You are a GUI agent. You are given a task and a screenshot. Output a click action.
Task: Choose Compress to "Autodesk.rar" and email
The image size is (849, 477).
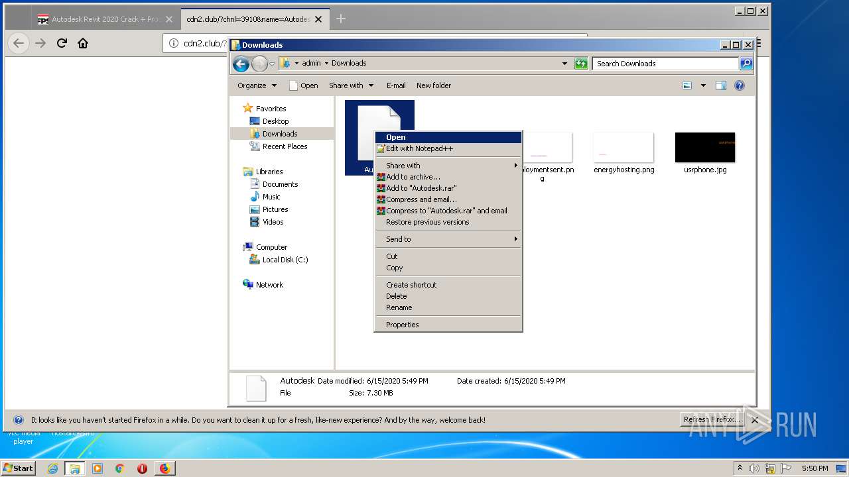coord(448,211)
